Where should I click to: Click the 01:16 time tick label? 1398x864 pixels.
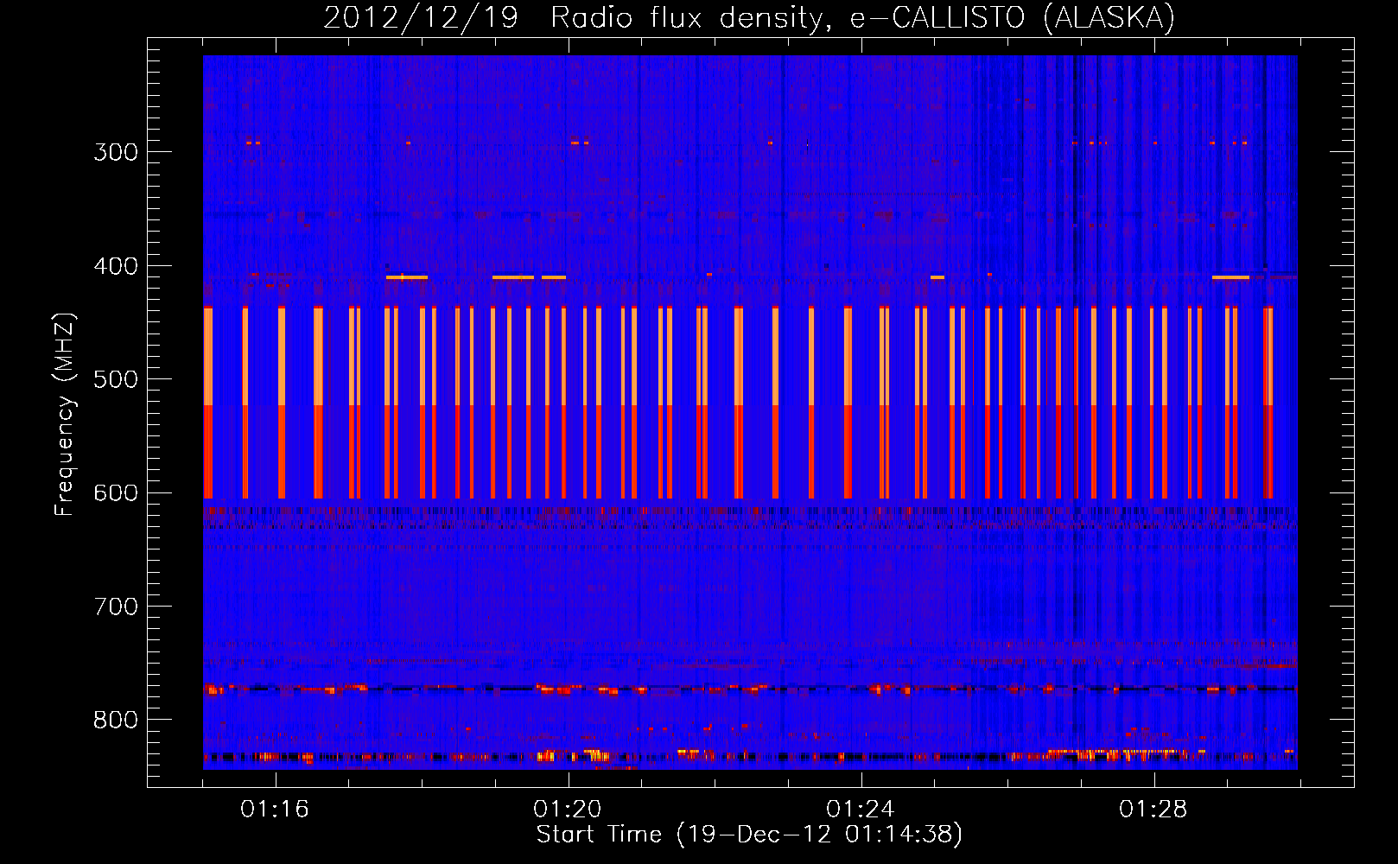coord(275,810)
